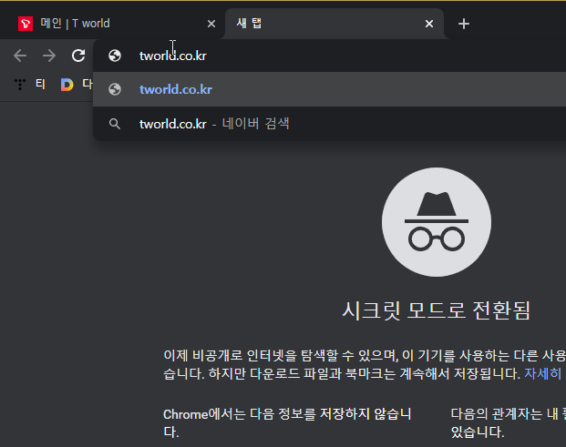Reload the page with refresh icon
Screen dimensions: 566x447
pos(78,56)
